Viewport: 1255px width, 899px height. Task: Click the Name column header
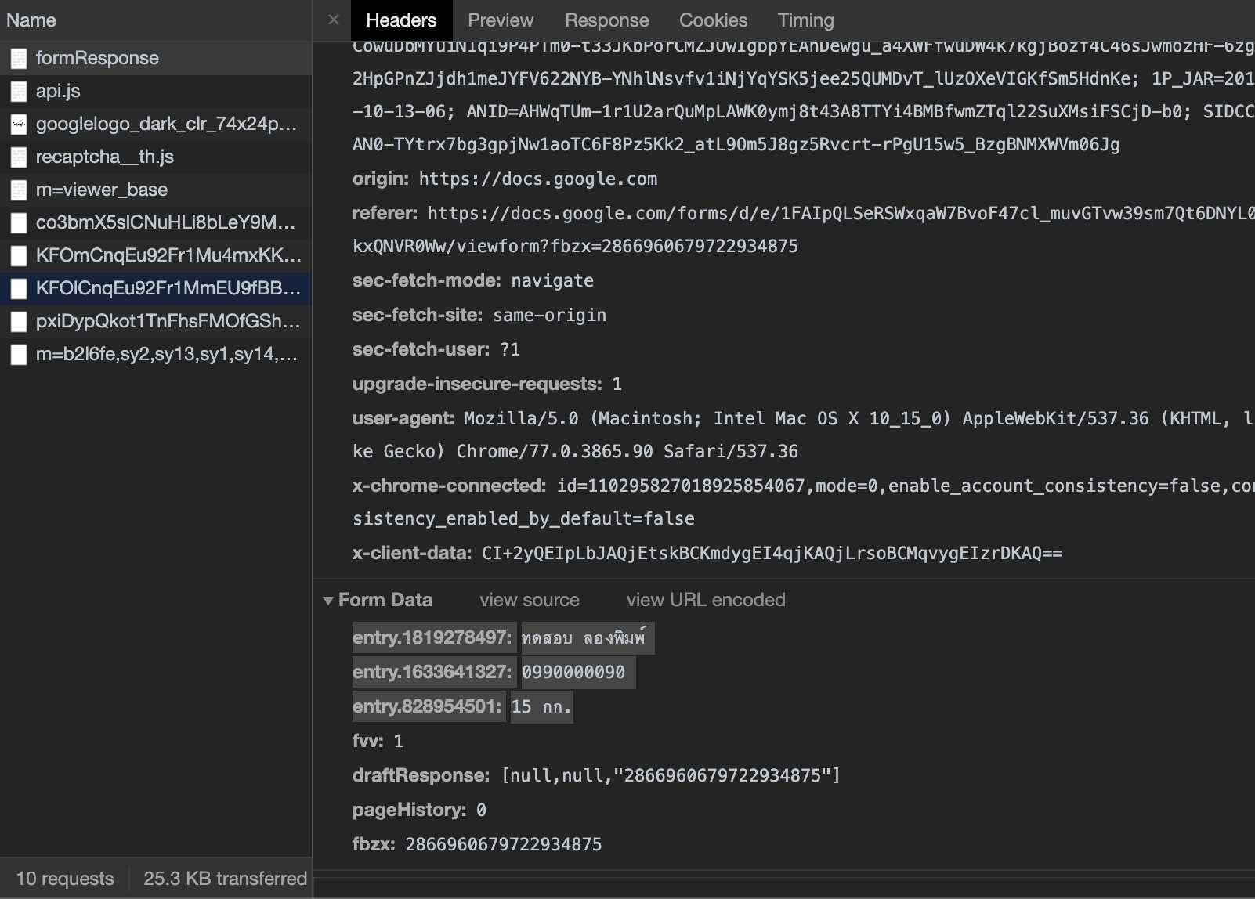(x=156, y=20)
